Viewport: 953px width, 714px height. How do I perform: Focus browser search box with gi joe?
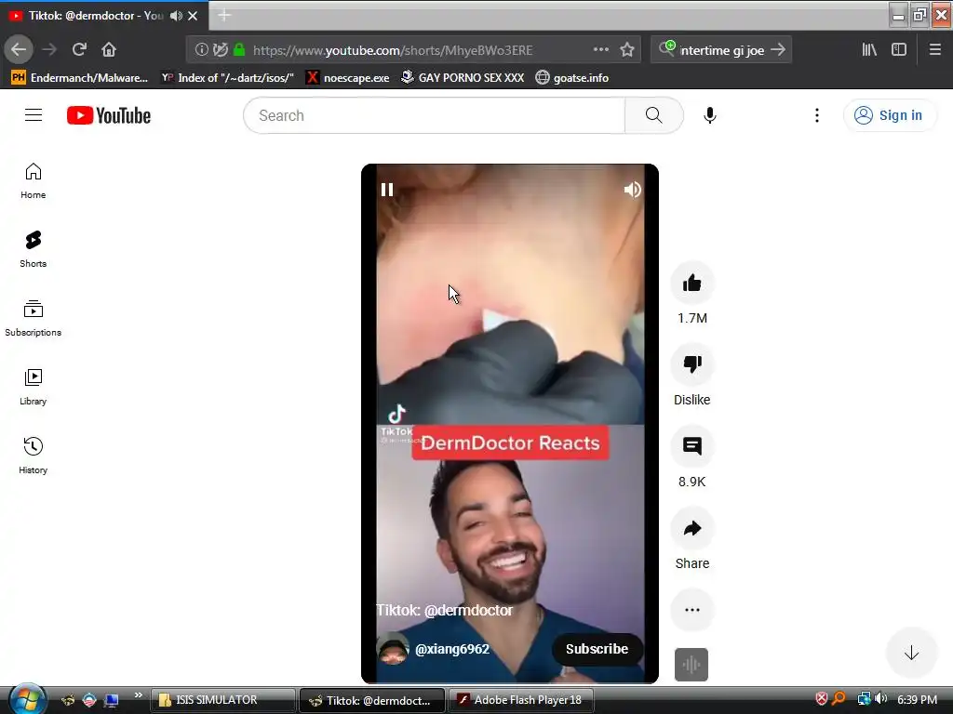pos(721,50)
